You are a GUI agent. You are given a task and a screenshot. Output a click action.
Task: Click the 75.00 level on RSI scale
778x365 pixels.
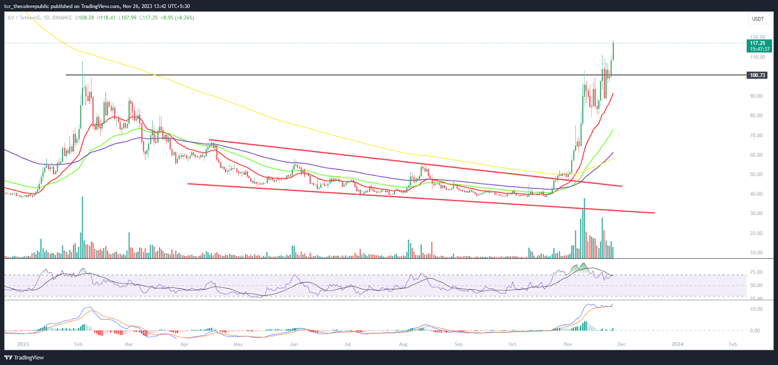(x=756, y=272)
